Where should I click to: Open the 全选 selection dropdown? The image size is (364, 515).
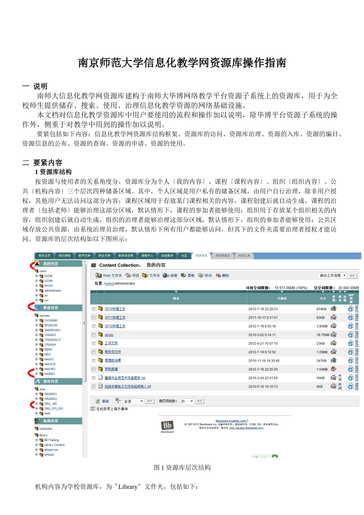point(133,401)
